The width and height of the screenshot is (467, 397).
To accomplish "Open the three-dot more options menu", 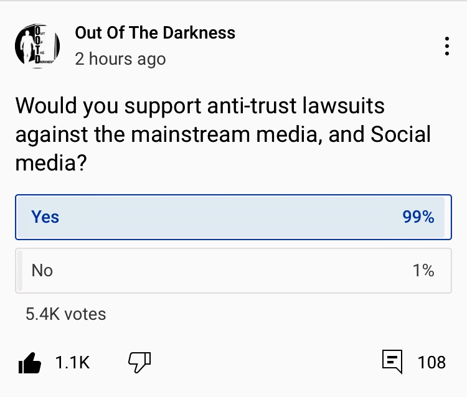I will pyautogui.click(x=446, y=47).
